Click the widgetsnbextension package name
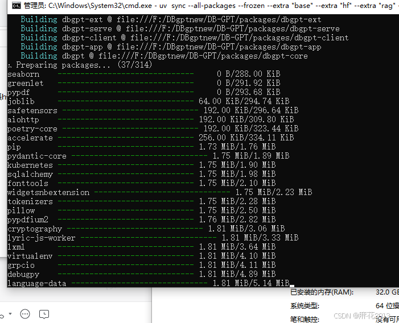 48,192
